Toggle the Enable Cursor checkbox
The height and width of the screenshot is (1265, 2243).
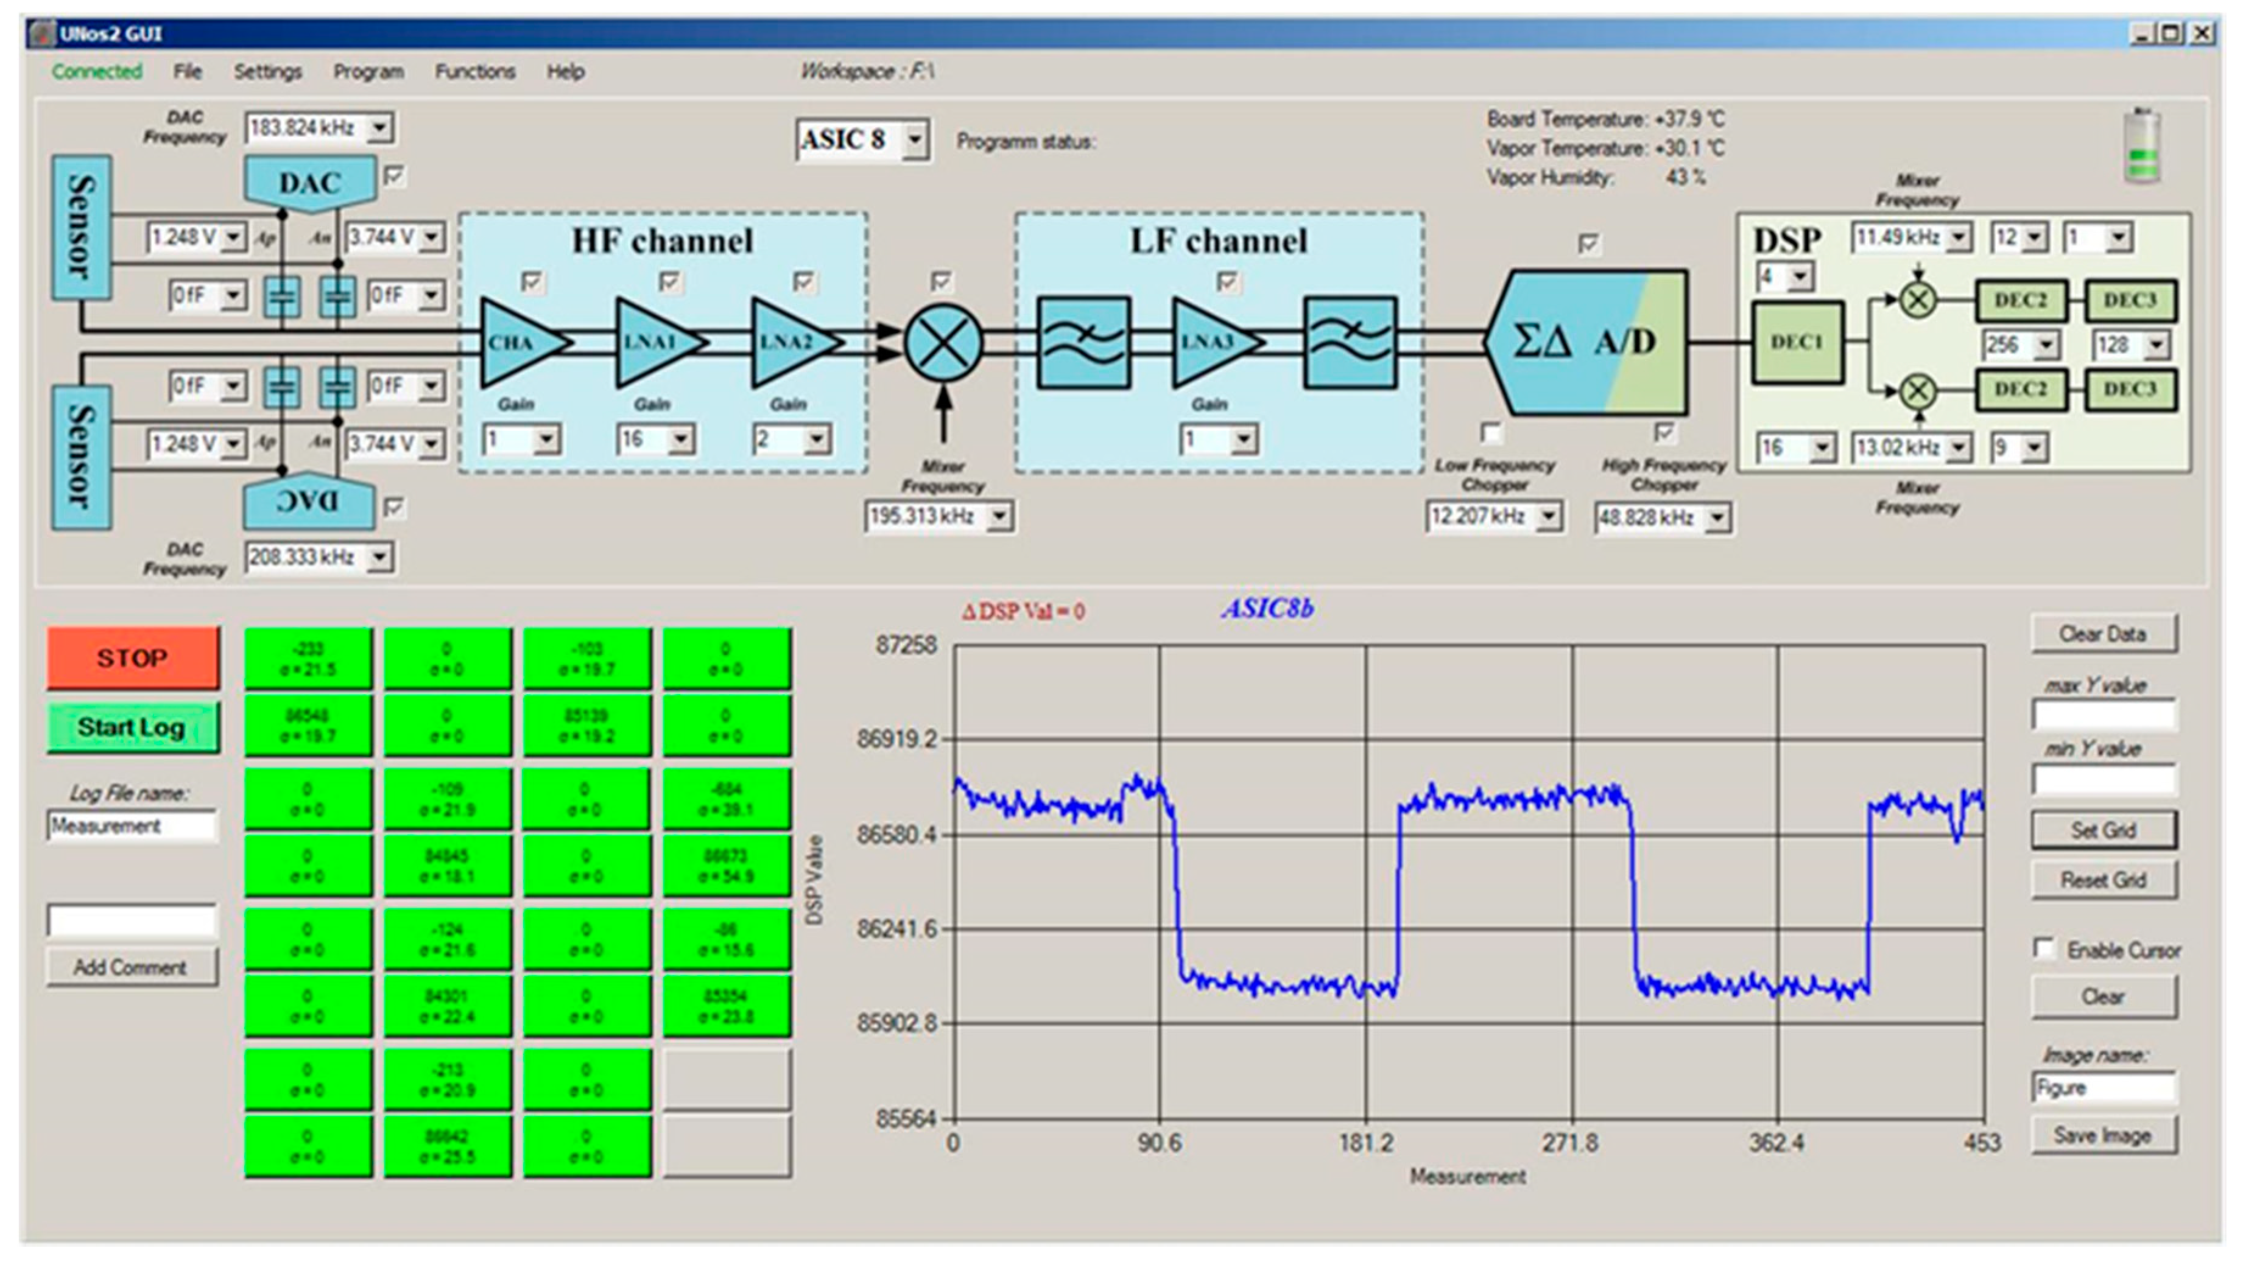tap(2044, 948)
